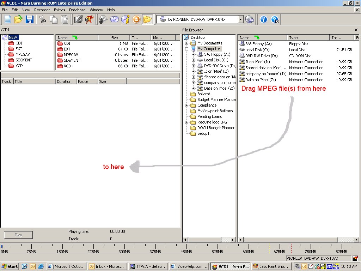Select SEGMENT folder in compilation tree
Screen dimensions: 361x271
coord(24,60)
